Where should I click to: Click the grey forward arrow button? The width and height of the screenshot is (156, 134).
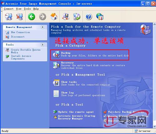click(43, 17)
